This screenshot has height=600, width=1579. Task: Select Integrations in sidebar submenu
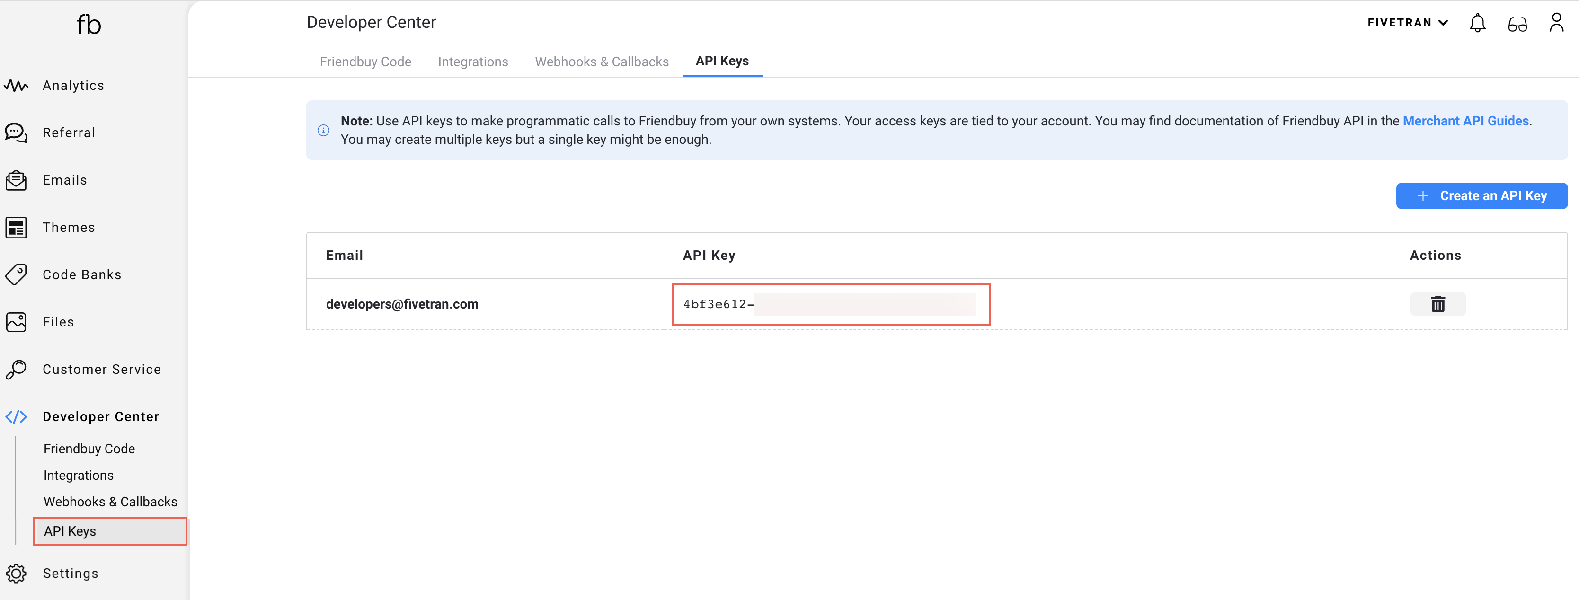79,476
